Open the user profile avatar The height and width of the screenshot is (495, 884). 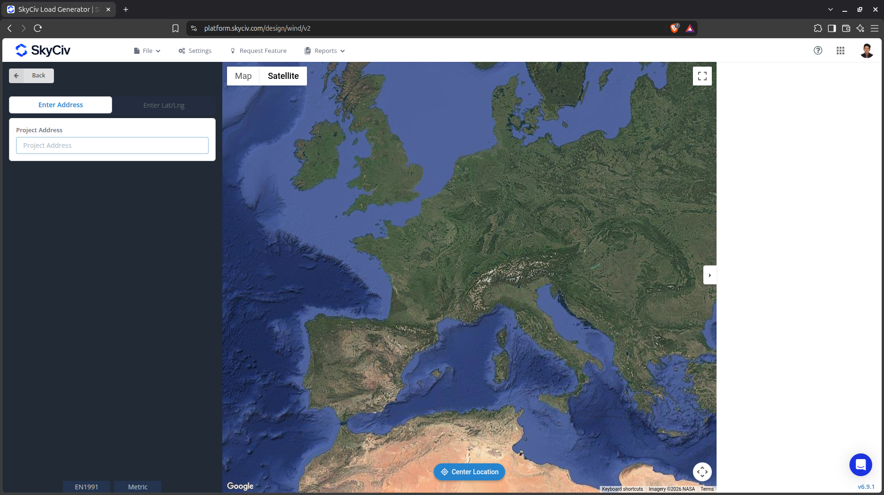point(866,51)
